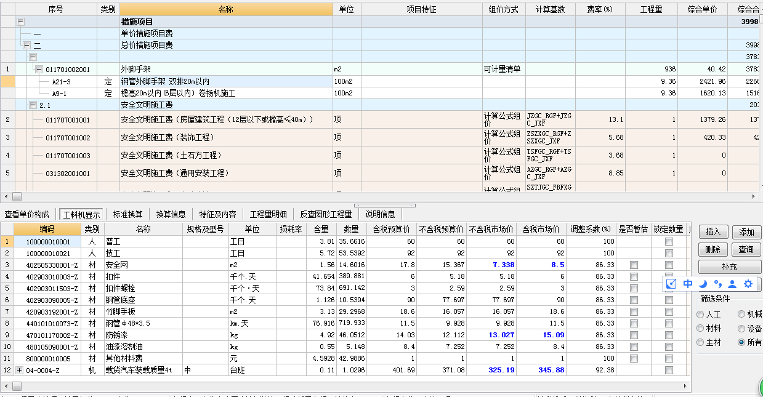Collapse the 011701002001 外脚手架 node
Screen dimensions: 763x397
[x=39, y=69]
